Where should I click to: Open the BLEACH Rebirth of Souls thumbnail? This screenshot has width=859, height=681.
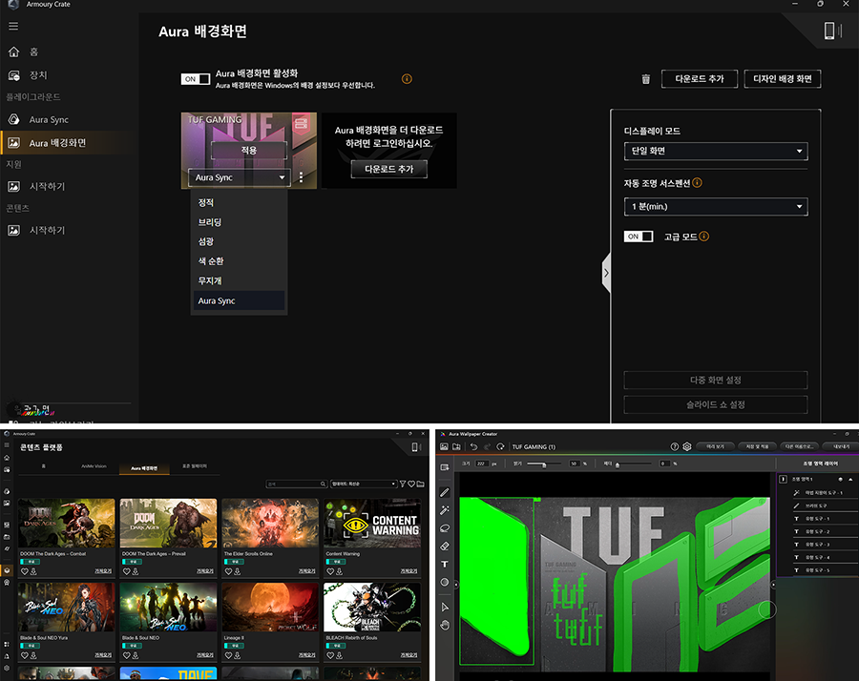(x=372, y=608)
